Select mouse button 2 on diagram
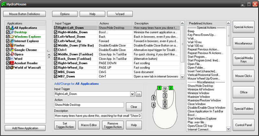Viewport: 259px width, 136px height. 171,88
